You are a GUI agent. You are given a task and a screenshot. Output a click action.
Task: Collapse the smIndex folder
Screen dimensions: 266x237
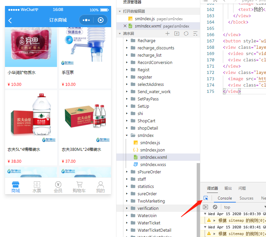pyautogui.click(x=127, y=135)
